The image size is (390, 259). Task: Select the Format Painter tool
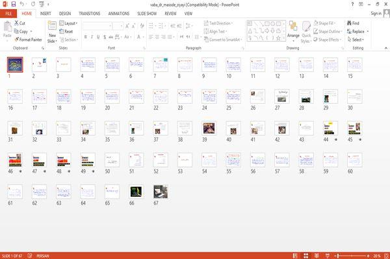(28, 40)
